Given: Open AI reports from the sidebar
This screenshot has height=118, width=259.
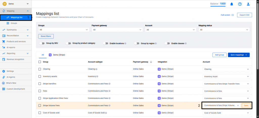Looking at the screenshot, I should click(x=11, y=48).
